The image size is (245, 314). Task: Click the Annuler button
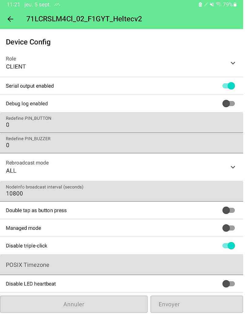74,304
